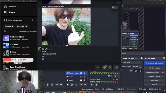The image size is (166, 93).
Task: Hide the видос source
Action: point(81,80)
